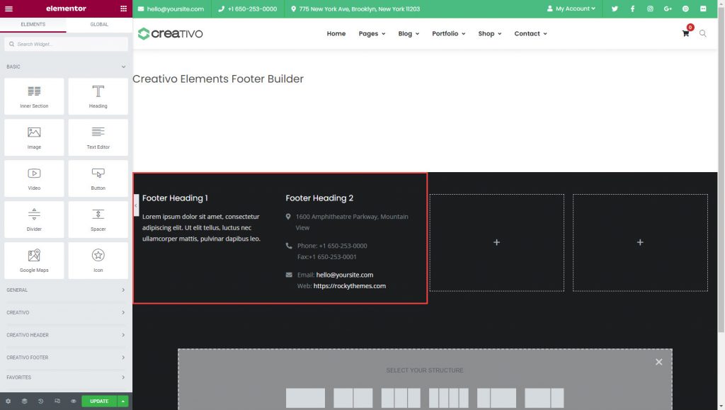
Task: Open the Pages dropdown menu
Action: [x=372, y=34]
